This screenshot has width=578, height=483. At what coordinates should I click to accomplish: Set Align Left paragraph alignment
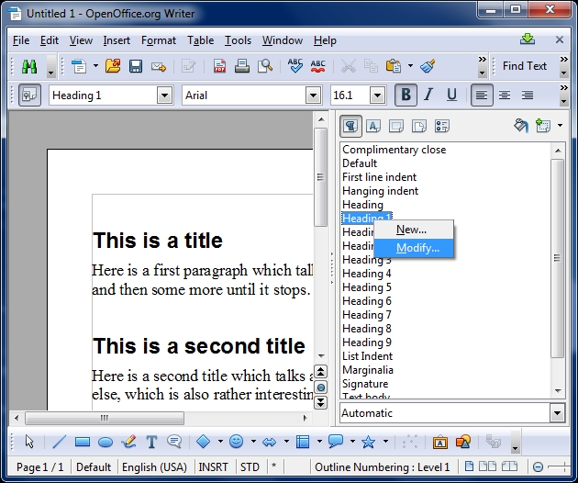(x=482, y=95)
